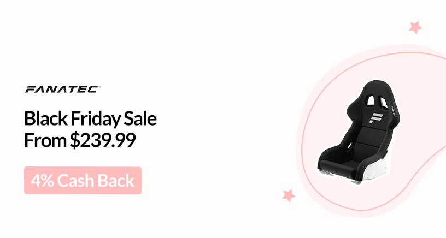
Task: Click the left harness slot on the headrest
Action: tap(370, 100)
